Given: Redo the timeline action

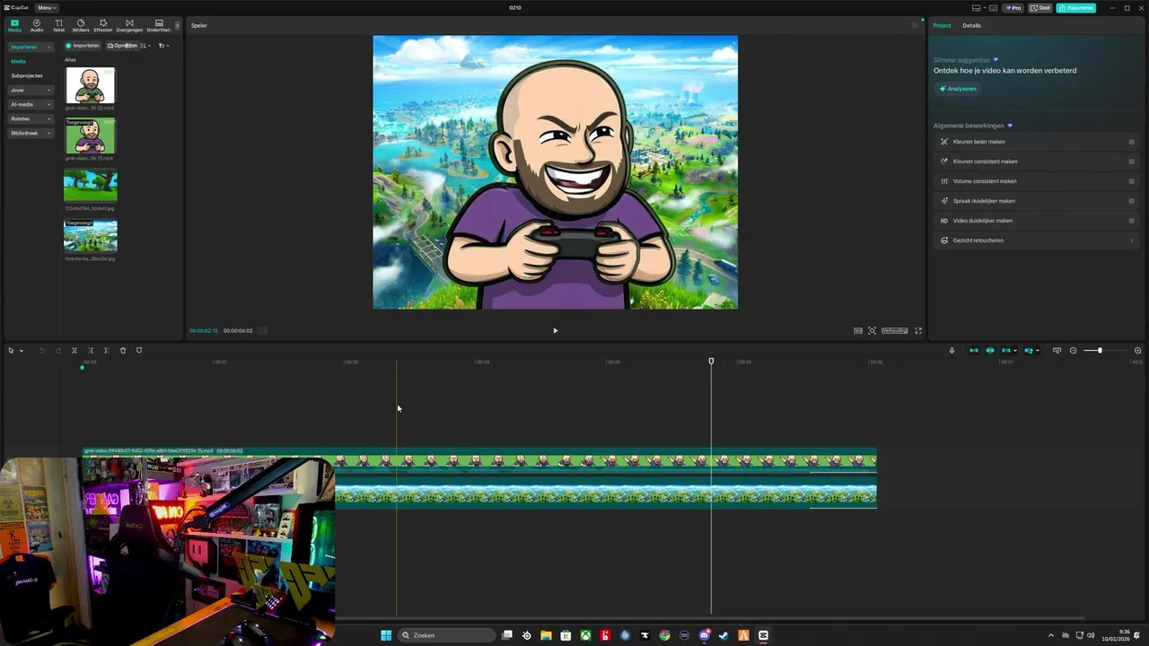Looking at the screenshot, I should point(58,350).
